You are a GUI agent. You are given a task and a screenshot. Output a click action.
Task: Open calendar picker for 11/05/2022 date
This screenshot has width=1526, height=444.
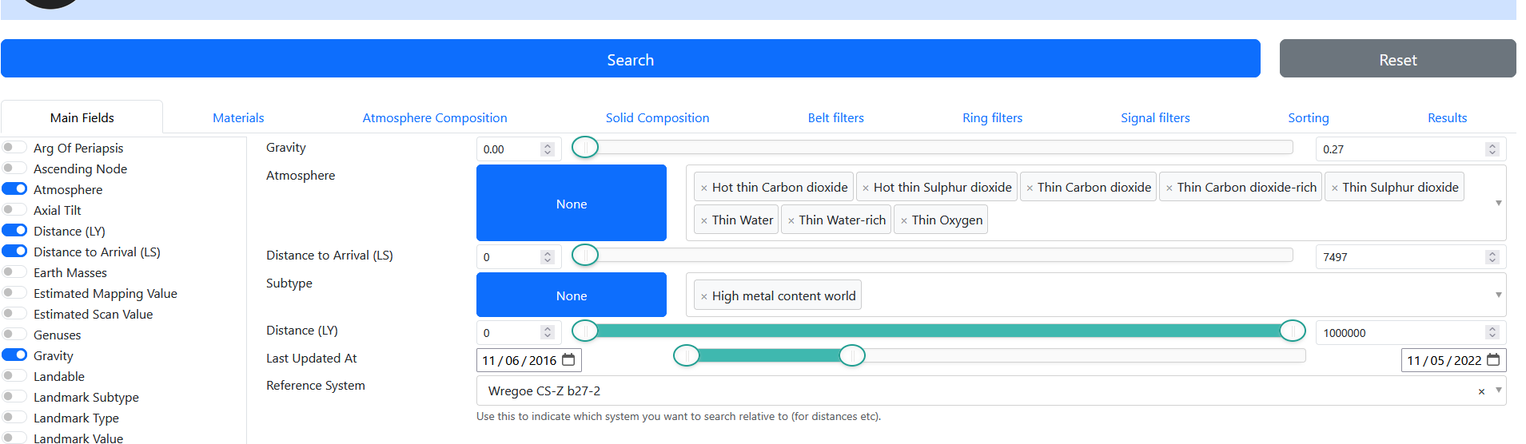pyautogui.click(x=1492, y=360)
